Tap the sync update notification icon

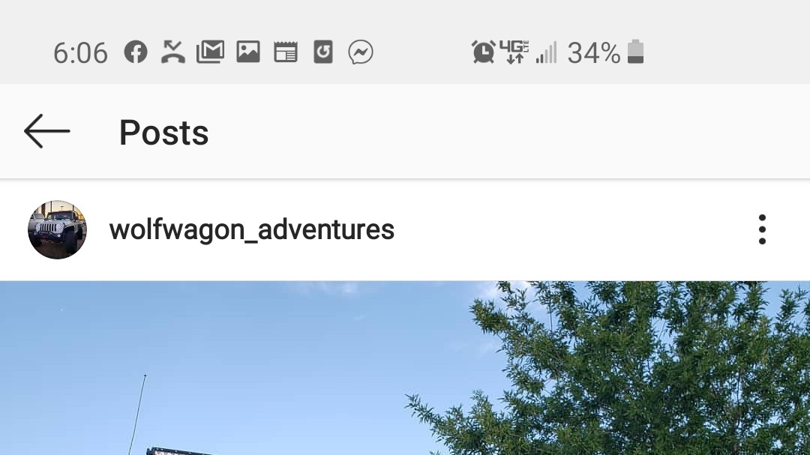(323, 52)
